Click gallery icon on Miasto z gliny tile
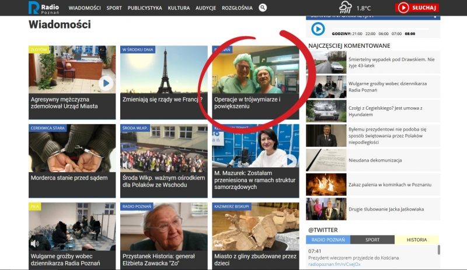Image resolution: width=467 pixels, height=270 pixels. click(x=218, y=243)
